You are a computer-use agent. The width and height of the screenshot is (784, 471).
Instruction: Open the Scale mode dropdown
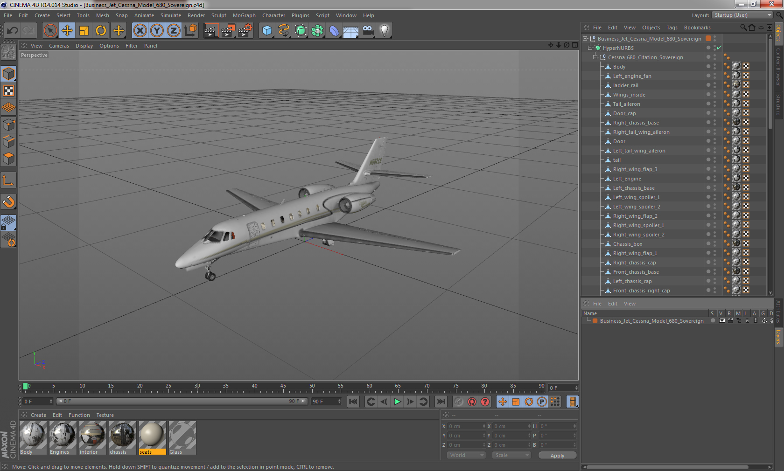coord(511,455)
